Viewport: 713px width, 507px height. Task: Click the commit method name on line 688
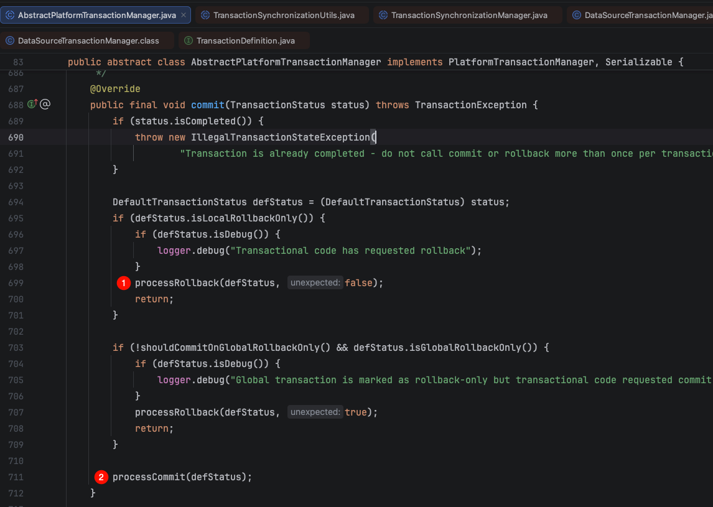click(208, 105)
